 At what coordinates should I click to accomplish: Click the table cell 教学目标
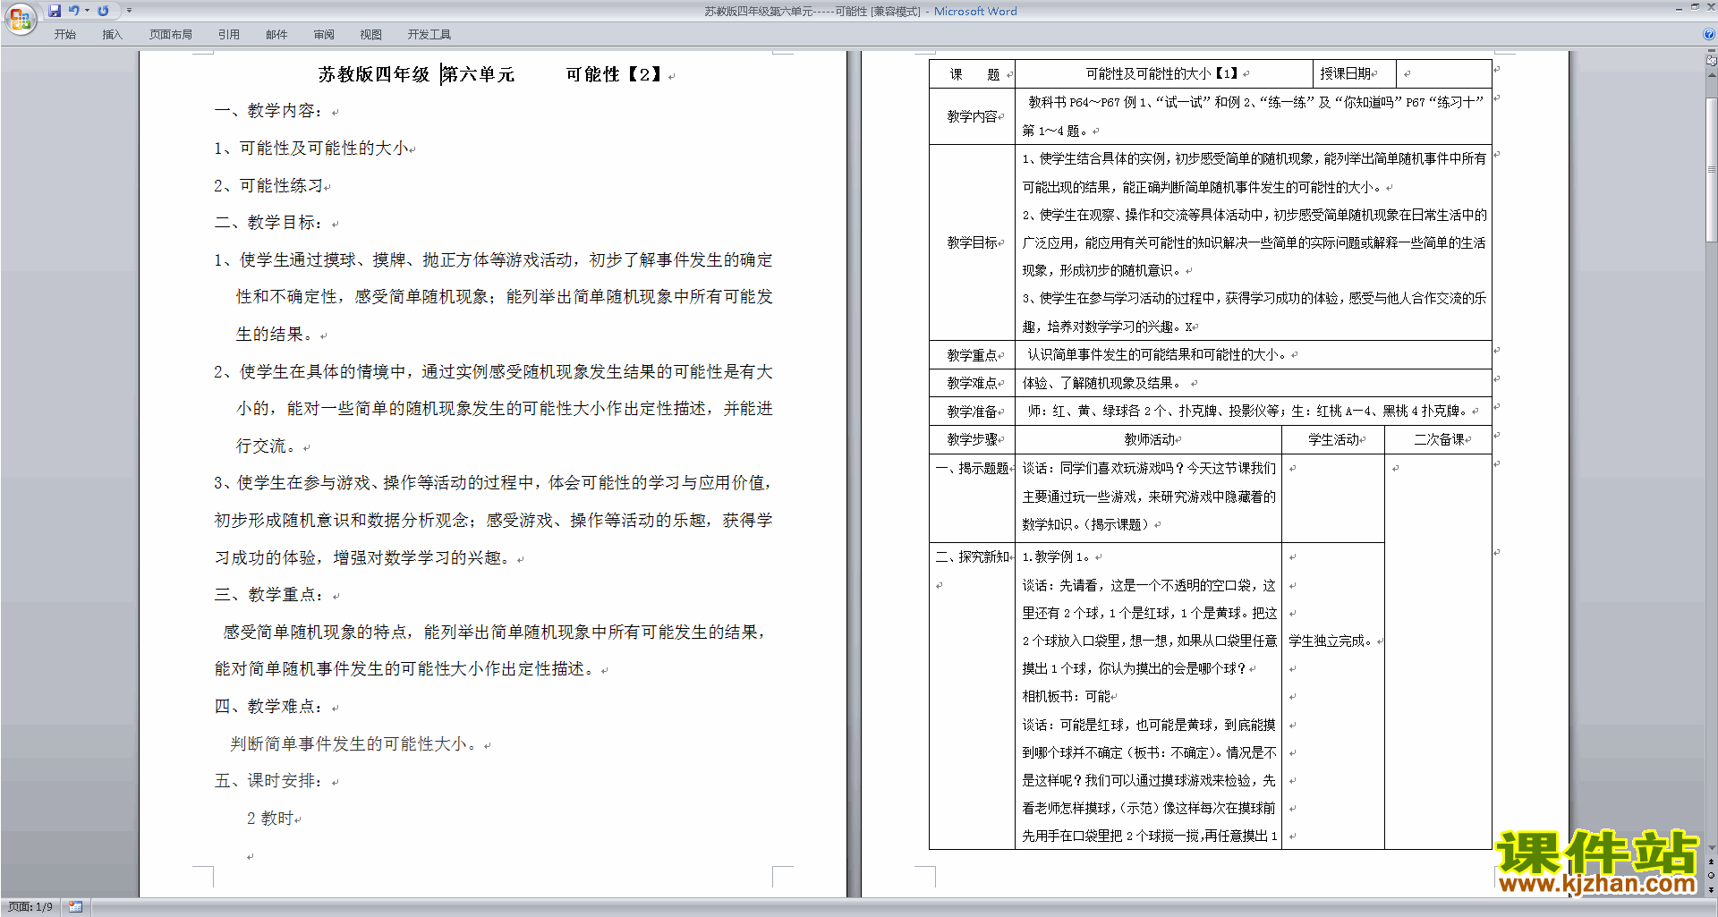(972, 242)
